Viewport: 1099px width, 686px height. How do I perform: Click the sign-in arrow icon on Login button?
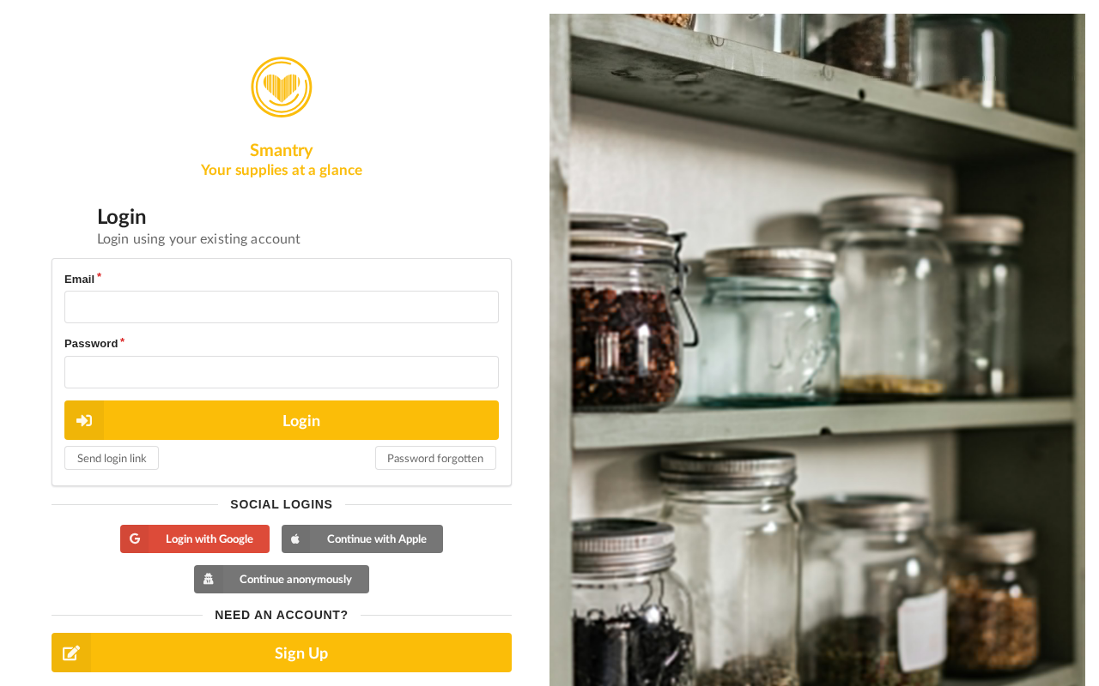tap(84, 420)
